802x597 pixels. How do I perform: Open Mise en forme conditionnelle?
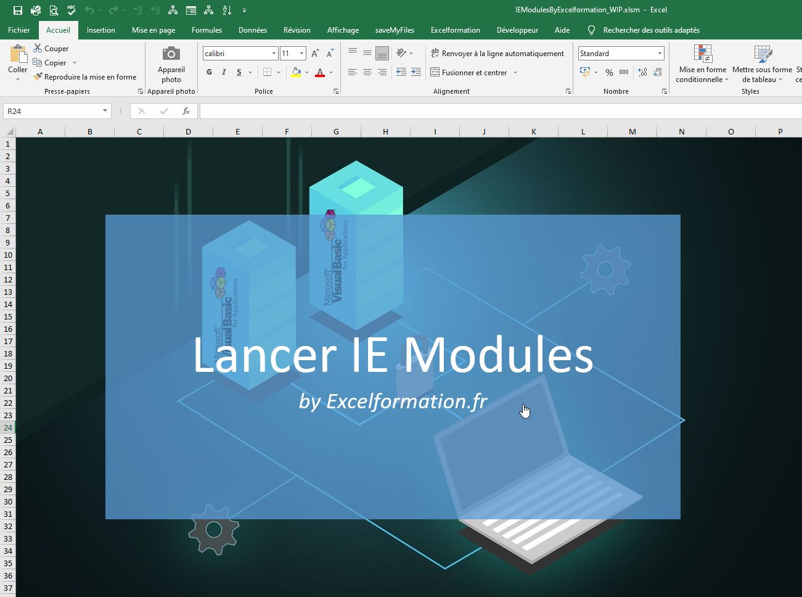coord(703,64)
